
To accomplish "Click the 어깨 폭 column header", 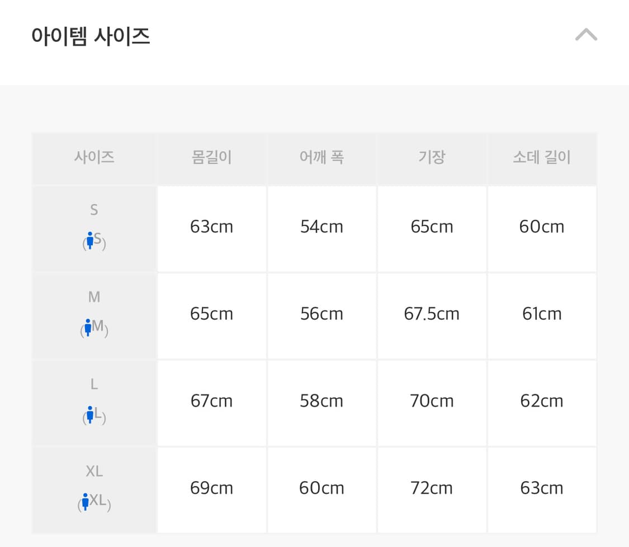I will coord(321,157).
